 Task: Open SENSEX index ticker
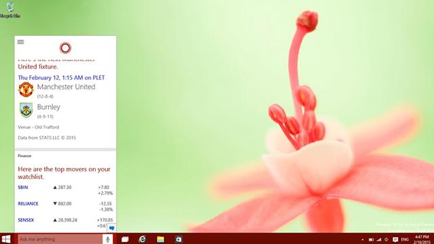[x=26, y=220]
